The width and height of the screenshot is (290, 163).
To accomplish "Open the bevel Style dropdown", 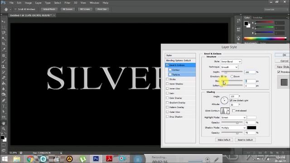I will pos(231,62).
